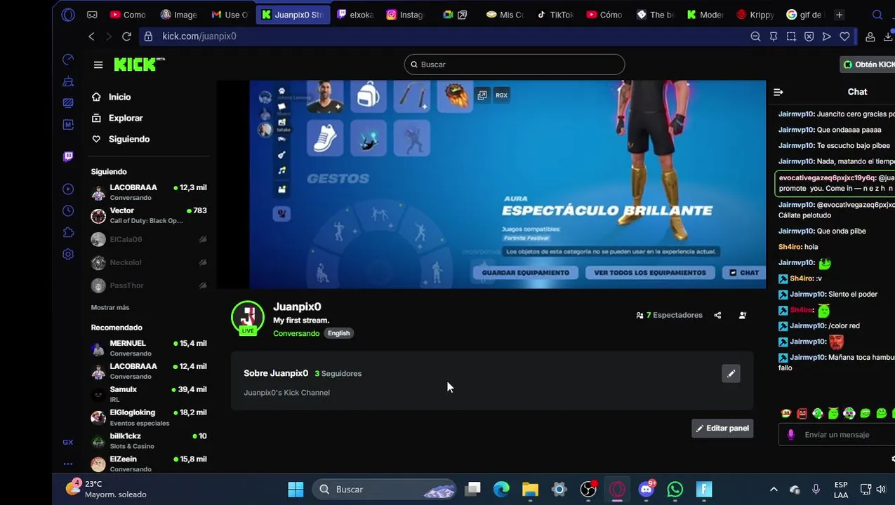Open zoom-out magnifier in address bar

(755, 36)
